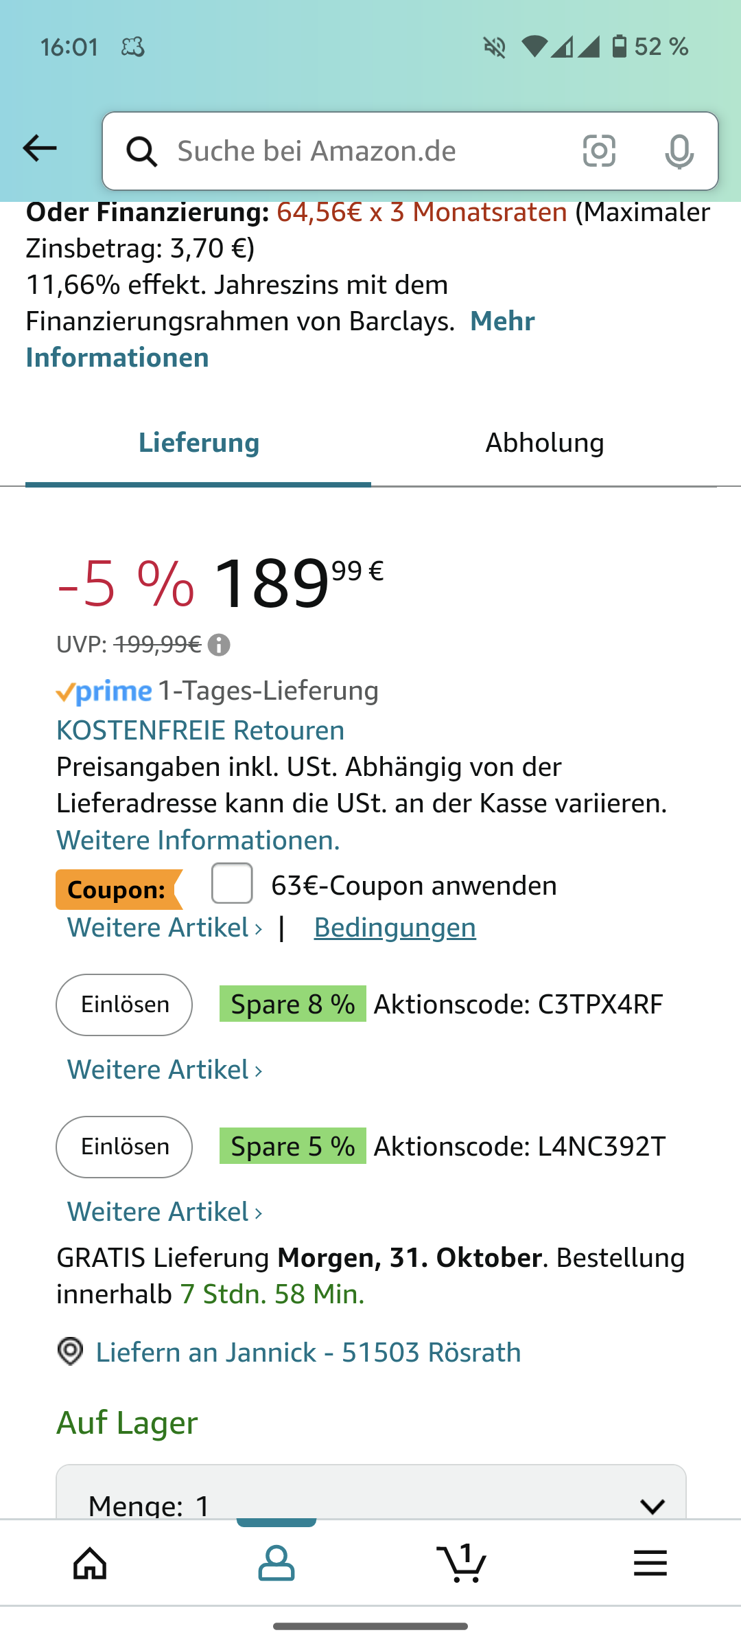741x1648 pixels.
Task: Tap the UVP info icon
Action: [219, 645]
